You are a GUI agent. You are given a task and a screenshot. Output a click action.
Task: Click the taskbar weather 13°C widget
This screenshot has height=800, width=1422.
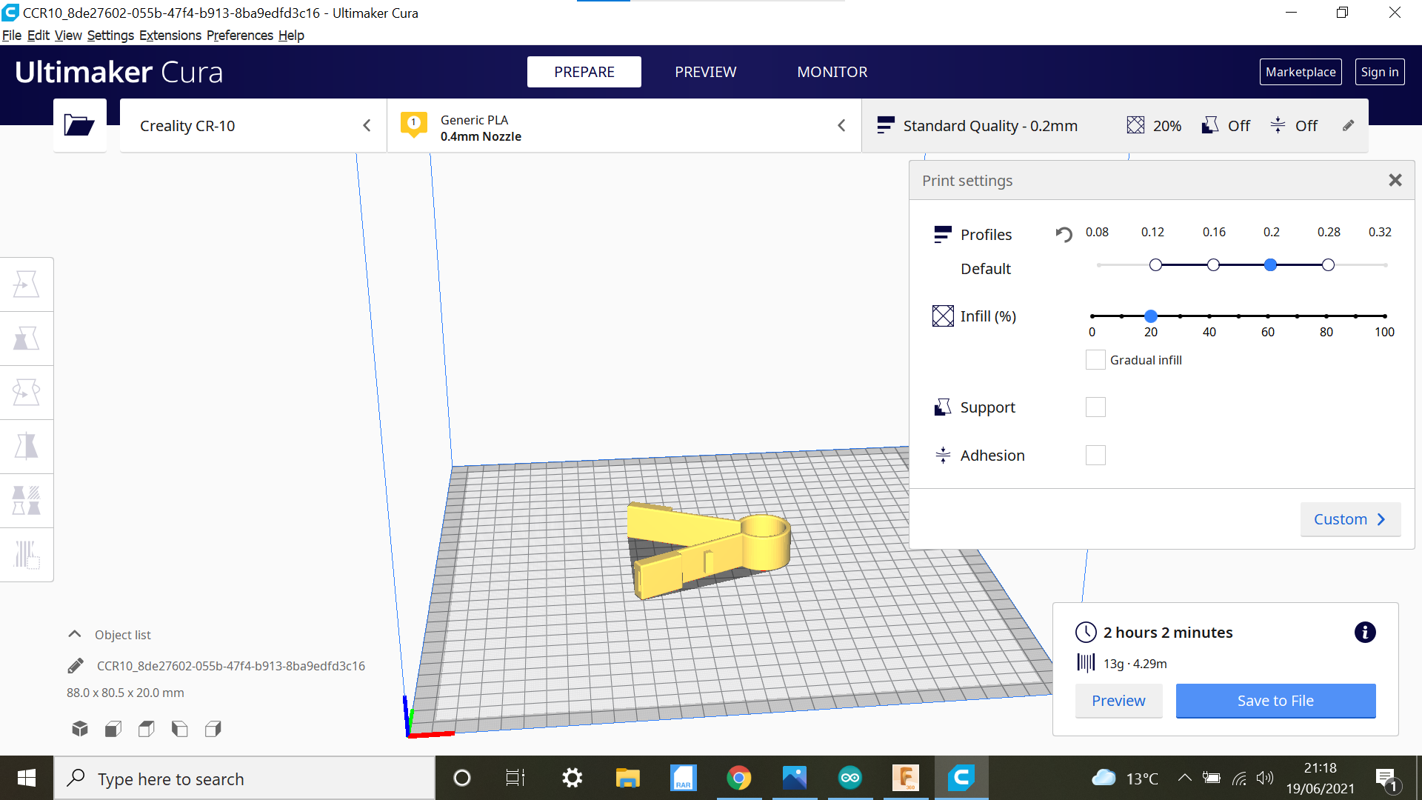(1125, 778)
